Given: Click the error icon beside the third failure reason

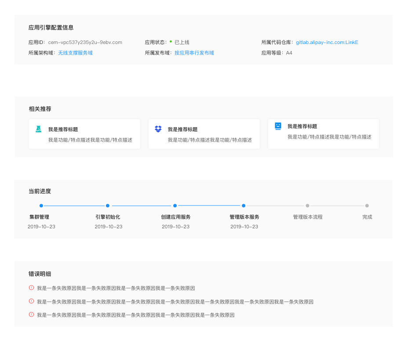Looking at the screenshot, I should click(x=31, y=315).
